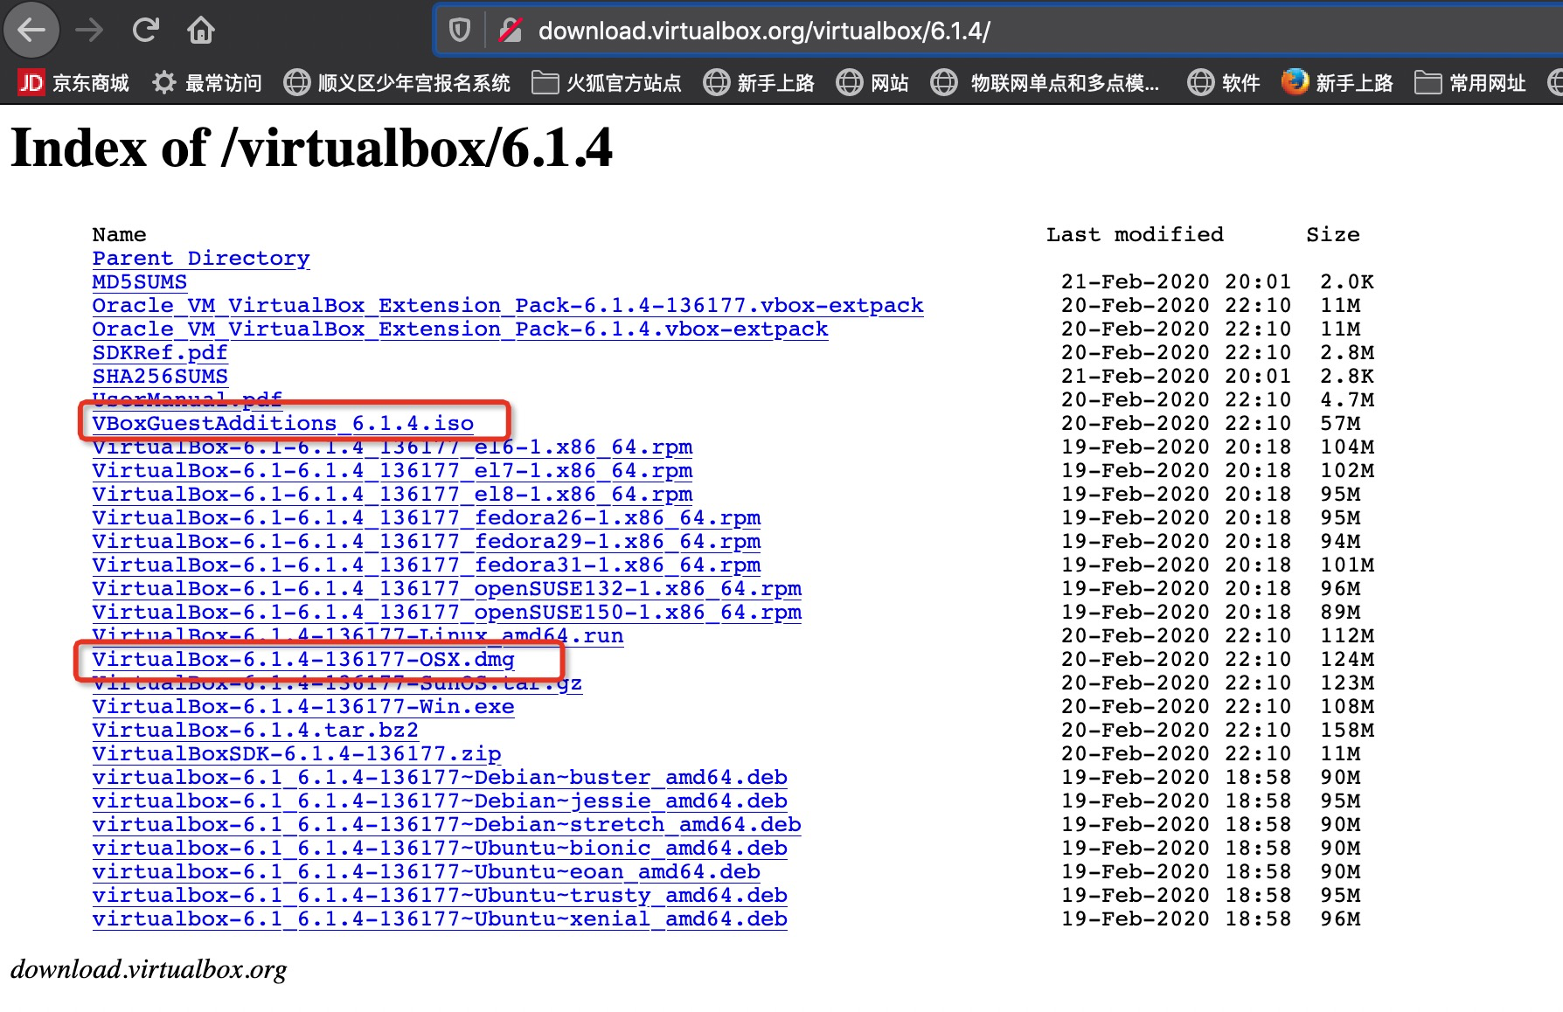
Task: Download the openSUSE132 rpm package
Action: tap(447, 589)
